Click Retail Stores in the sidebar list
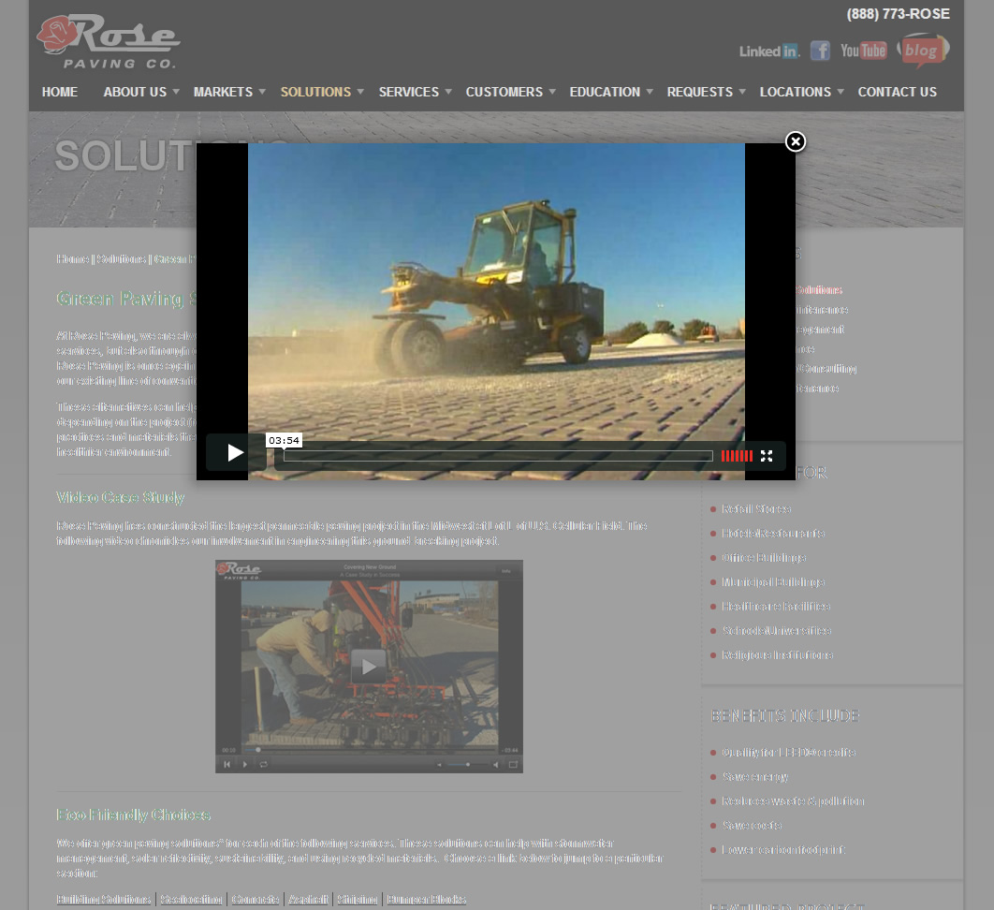Image resolution: width=994 pixels, height=910 pixels. click(x=756, y=509)
